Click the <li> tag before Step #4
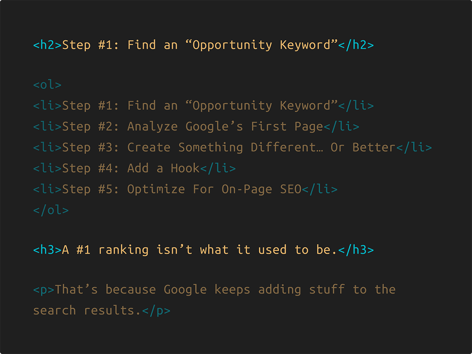472x354 pixels. (x=48, y=168)
